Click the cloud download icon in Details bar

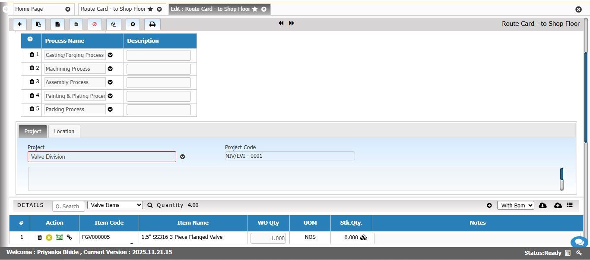pyautogui.click(x=543, y=206)
